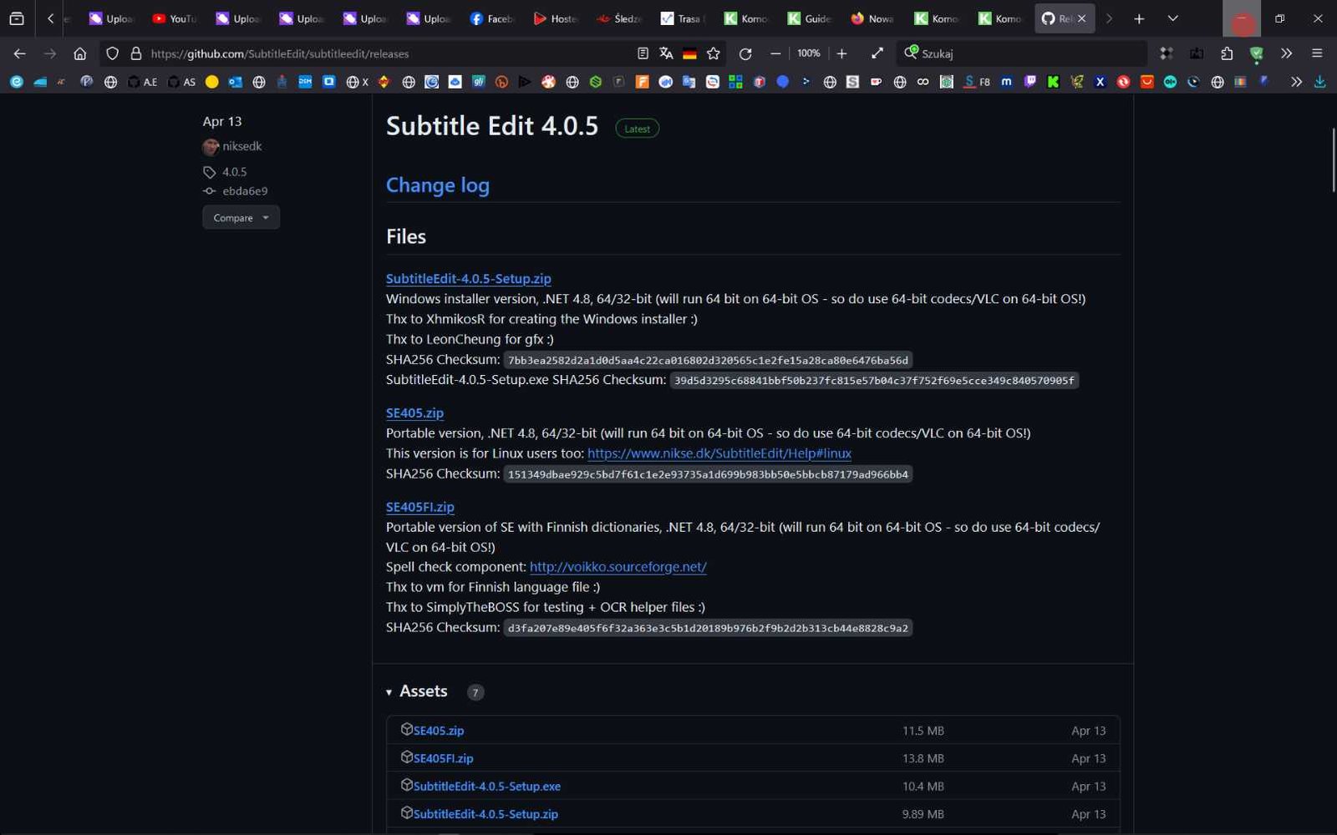The image size is (1337, 835).
Task: Download SE405FI.zip 13.8 MB asset
Action: [x=443, y=759]
